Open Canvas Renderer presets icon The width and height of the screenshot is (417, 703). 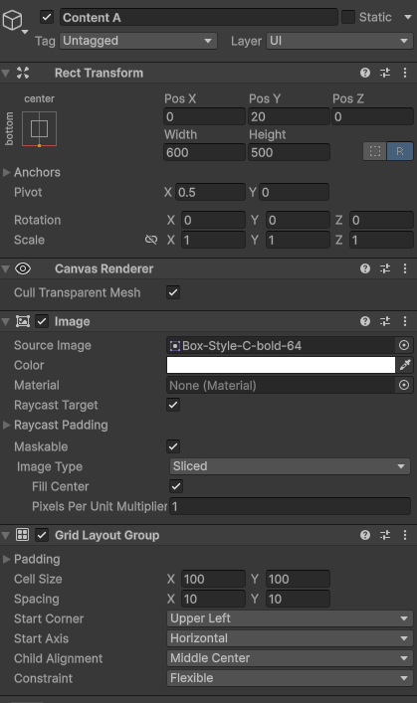[x=385, y=268]
